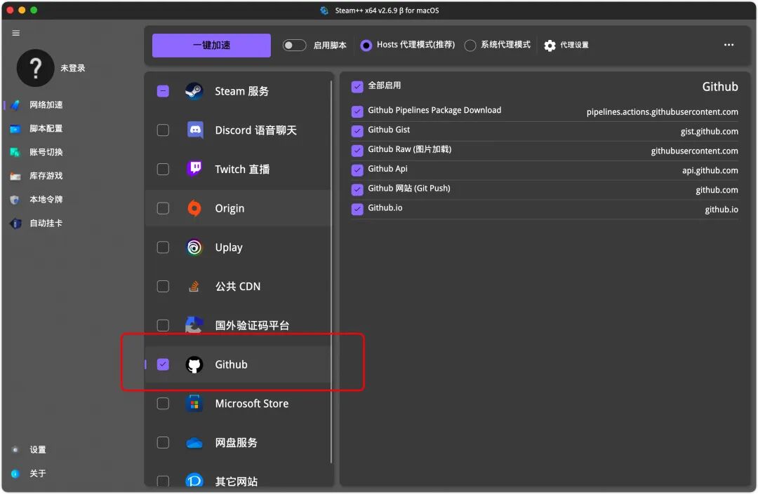
Task: Toggle the 启用脚本 switch
Action: tap(294, 45)
